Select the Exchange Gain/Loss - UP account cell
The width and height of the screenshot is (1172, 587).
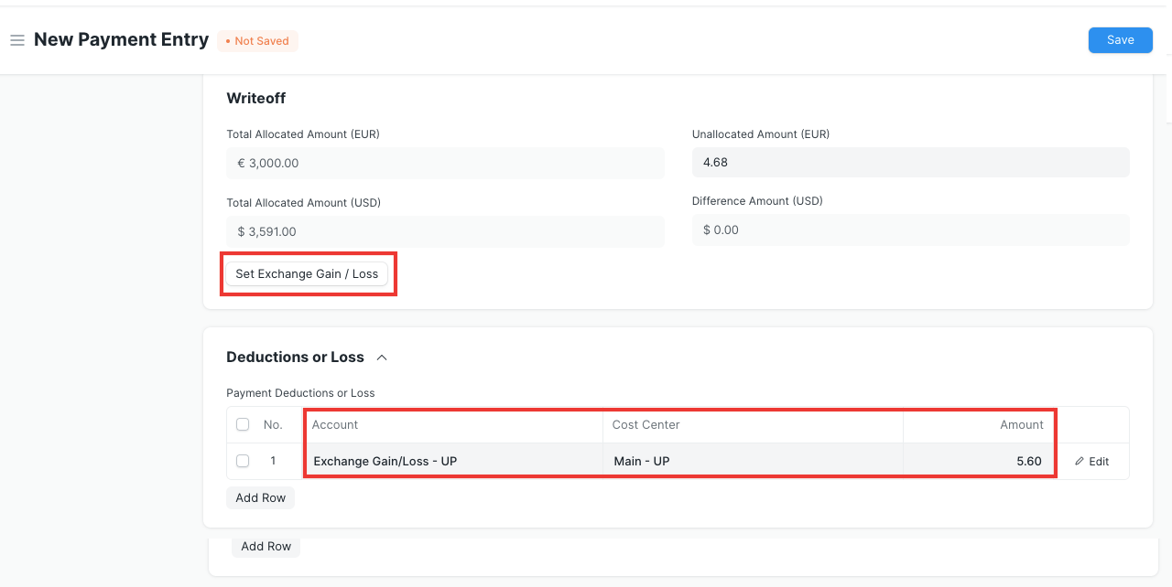pos(455,461)
